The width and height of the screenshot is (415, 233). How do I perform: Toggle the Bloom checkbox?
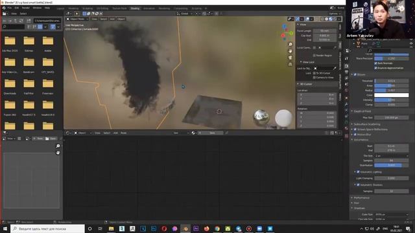coord(355,75)
